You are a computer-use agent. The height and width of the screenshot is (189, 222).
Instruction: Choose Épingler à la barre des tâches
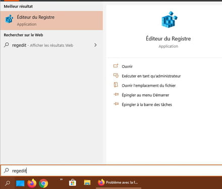click(x=147, y=105)
